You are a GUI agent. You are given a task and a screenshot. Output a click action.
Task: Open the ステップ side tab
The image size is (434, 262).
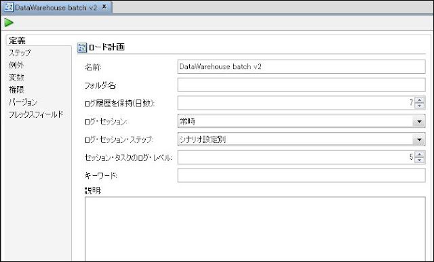pyautogui.click(x=20, y=53)
